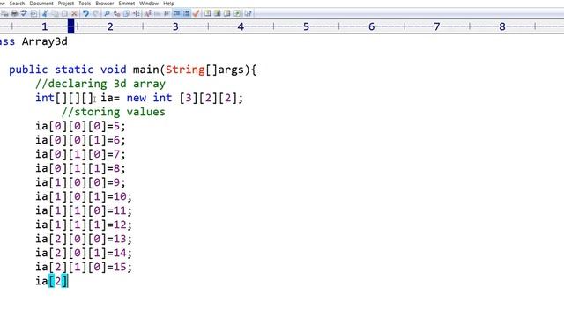Open the Document menu
564x317 pixels.
point(41,4)
